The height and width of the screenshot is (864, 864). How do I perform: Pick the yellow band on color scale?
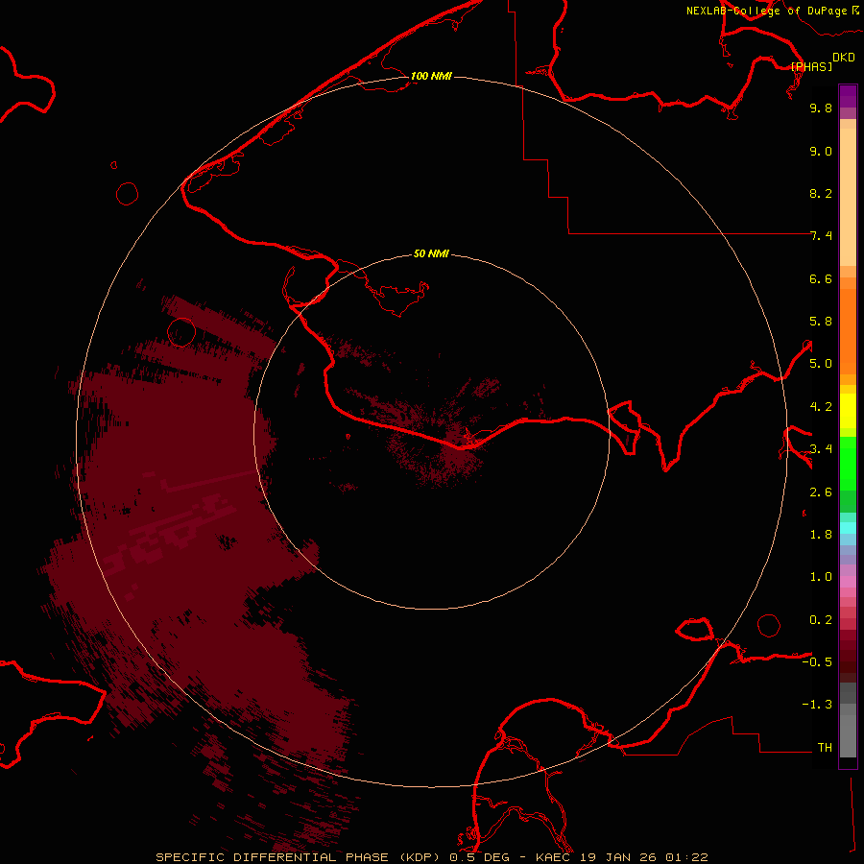pyautogui.click(x=848, y=411)
